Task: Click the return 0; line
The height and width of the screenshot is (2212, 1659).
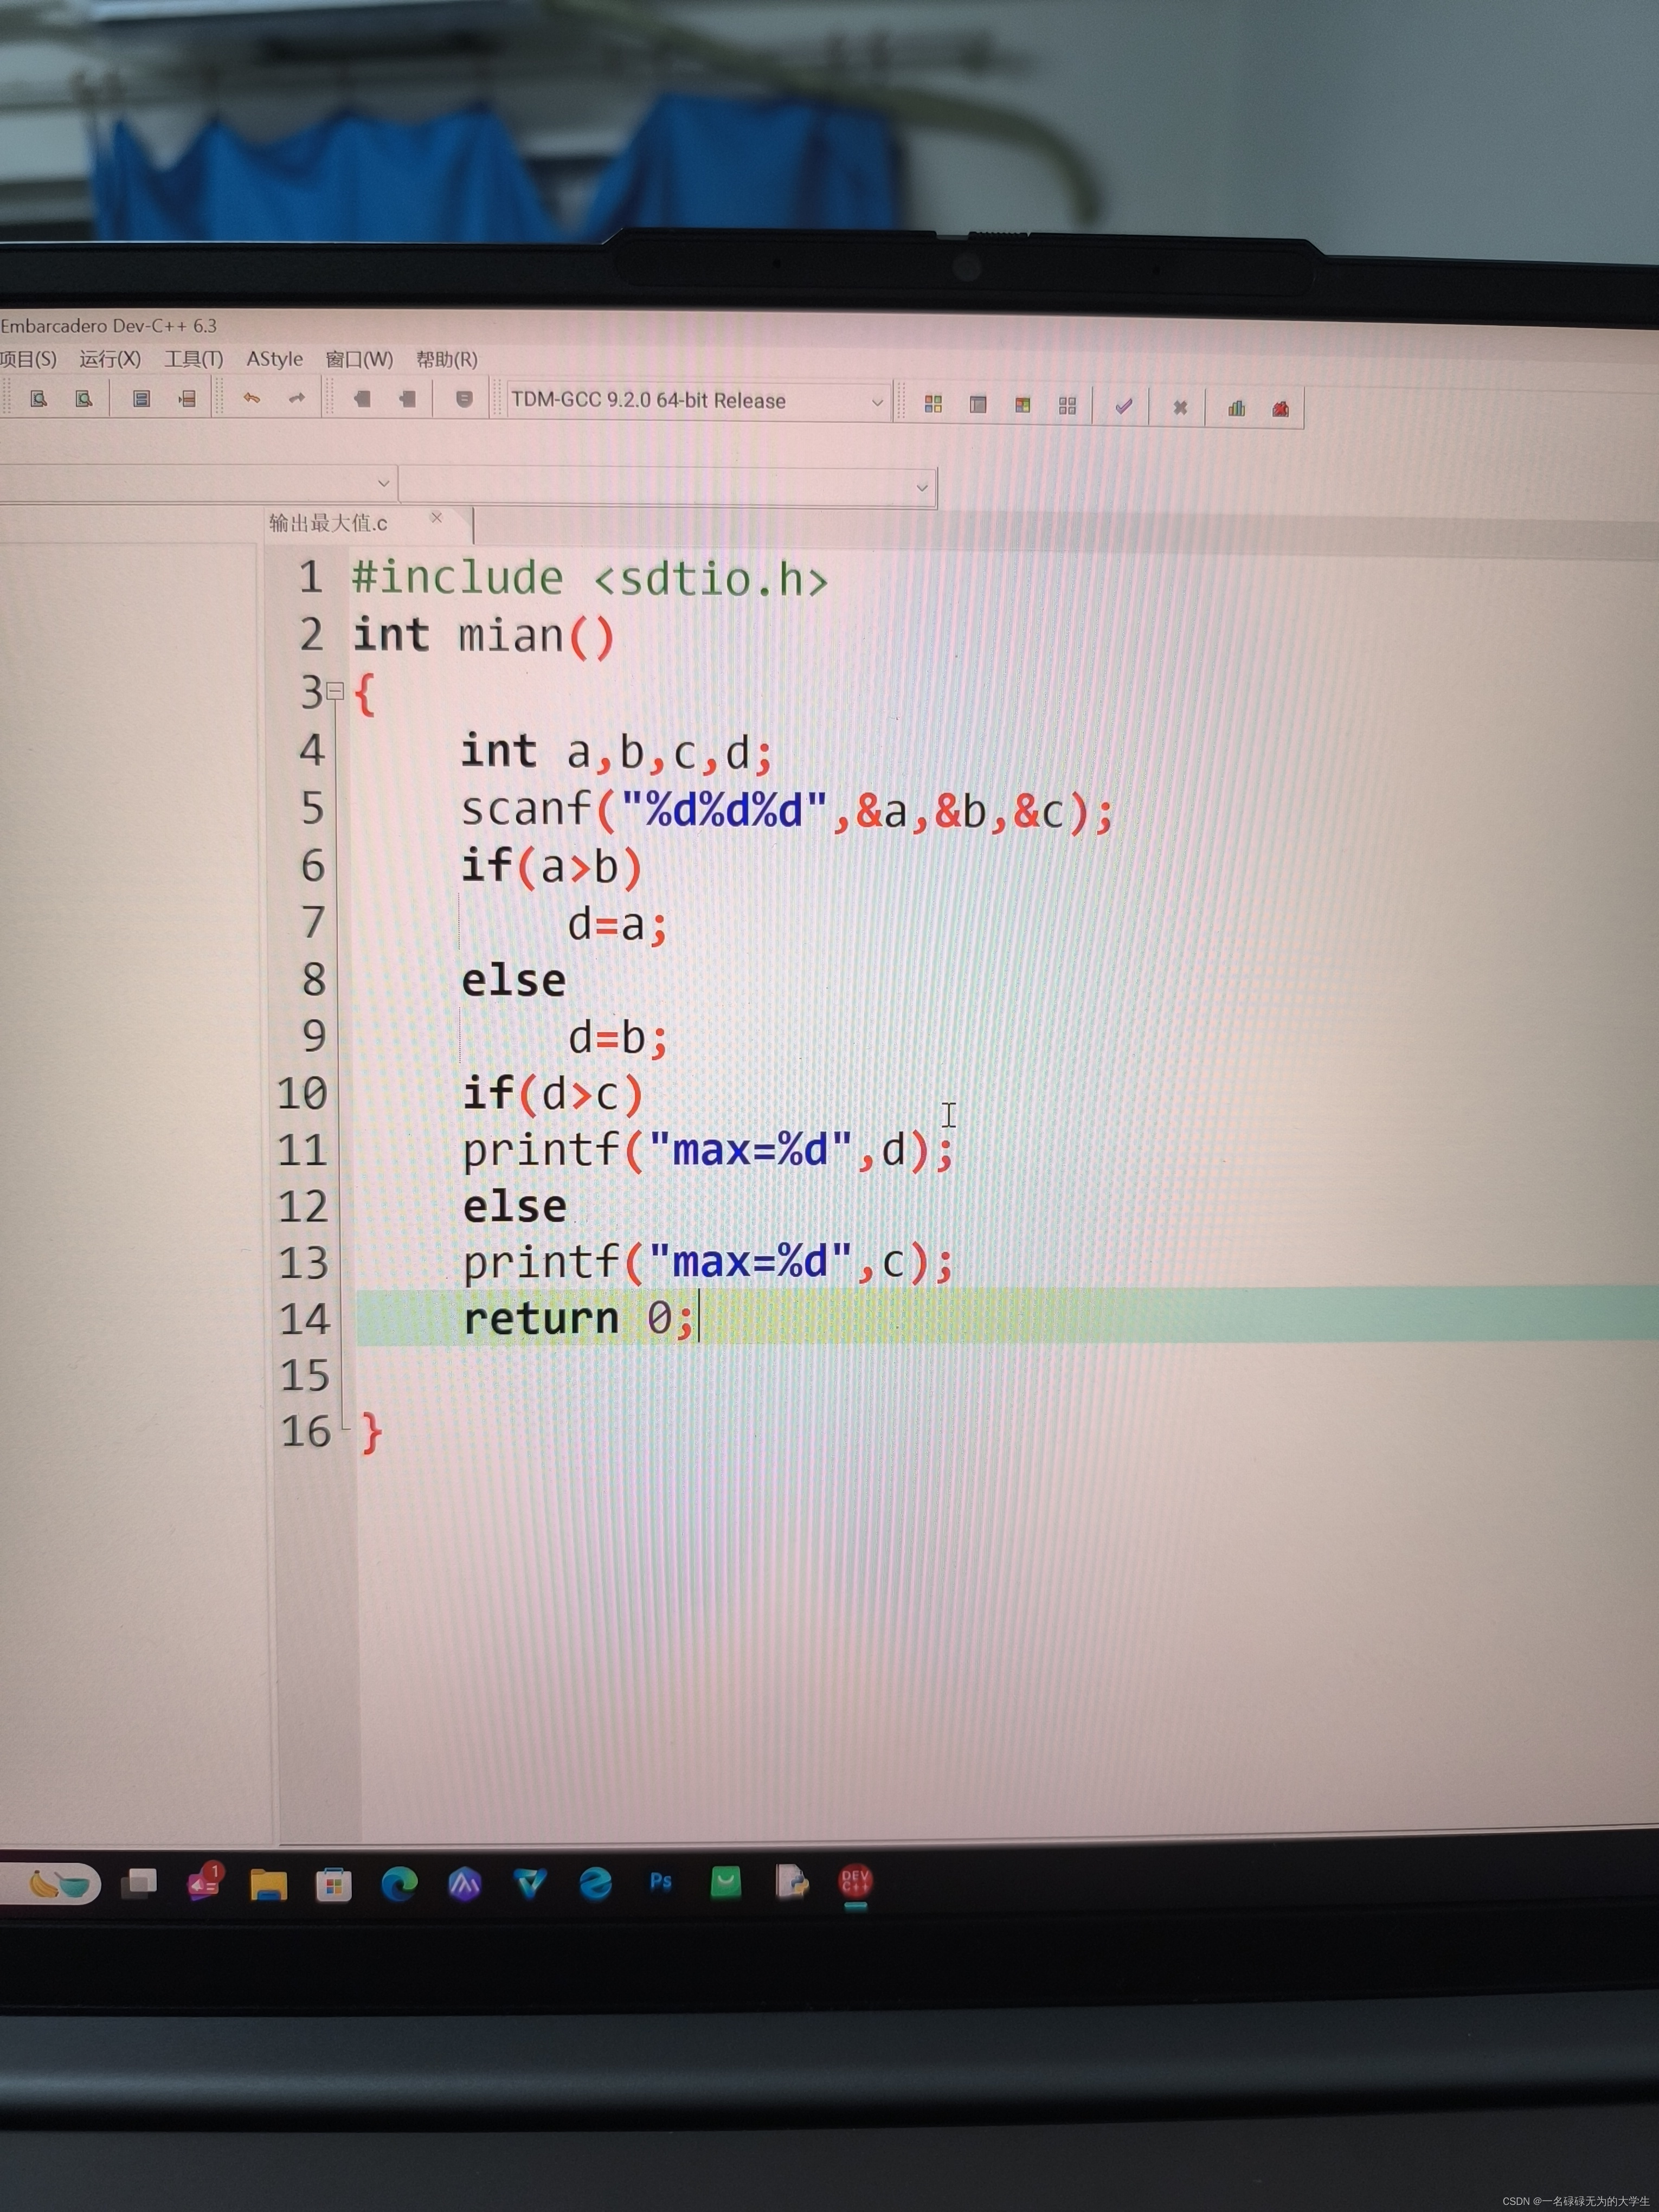Action: [x=579, y=1319]
